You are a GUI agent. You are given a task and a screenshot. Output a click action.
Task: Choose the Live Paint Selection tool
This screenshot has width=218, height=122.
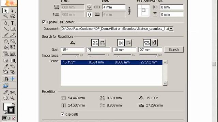[12, 72]
